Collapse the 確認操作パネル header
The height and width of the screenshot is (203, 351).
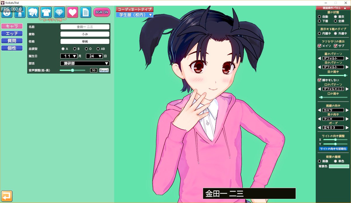[333, 8]
